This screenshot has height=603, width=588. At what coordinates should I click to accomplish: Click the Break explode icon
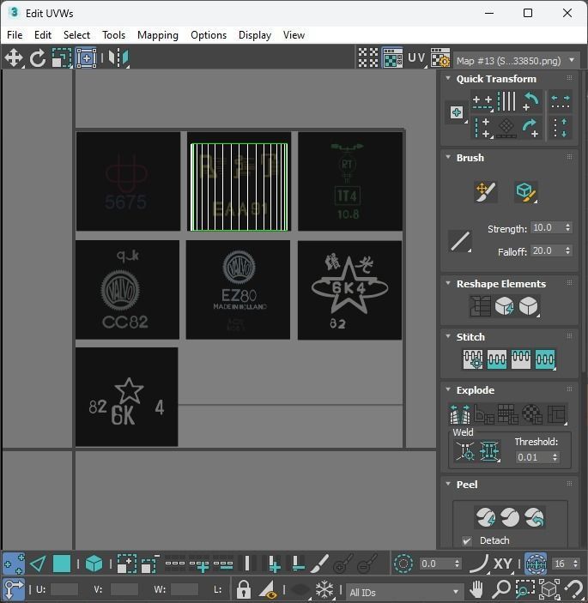460,414
